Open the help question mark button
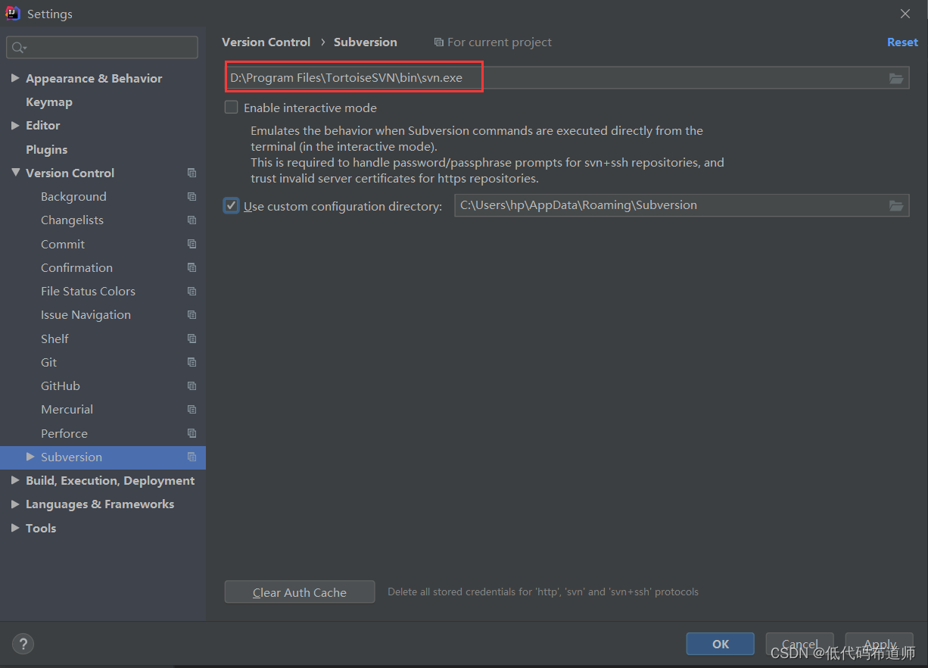This screenshot has height=668, width=928. tap(23, 645)
